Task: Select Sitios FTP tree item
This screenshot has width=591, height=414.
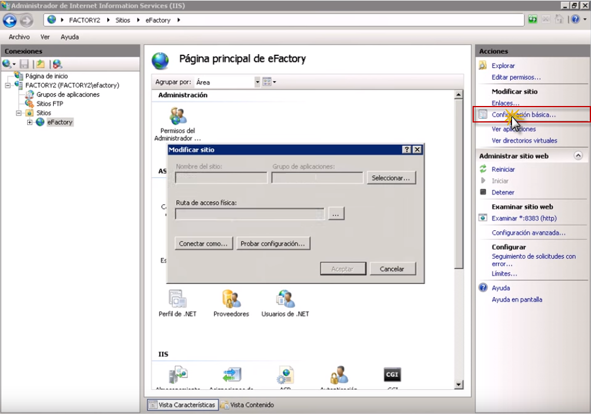Action: pyautogui.click(x=49, y=104)
